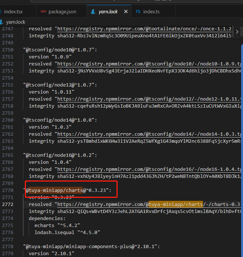Image resolution: width=243 pixels, height=257 pixels.
Task: Open the once-1.1.2 registry link on line 2747
Action: coord(144,29)
